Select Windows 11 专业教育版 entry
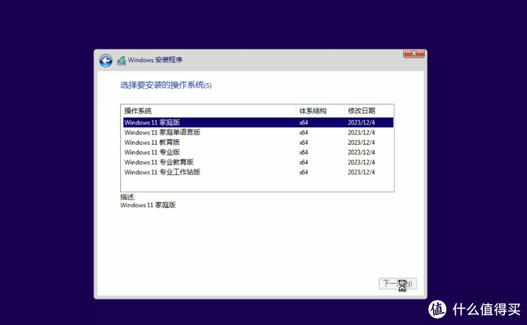The image size is (527, 325). coord(258,162)
